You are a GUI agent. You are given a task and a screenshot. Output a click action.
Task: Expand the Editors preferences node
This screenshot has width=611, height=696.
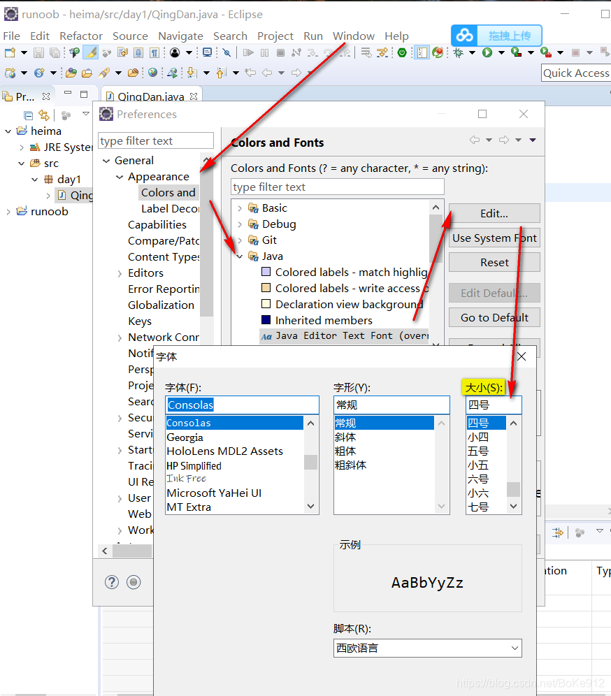coord(120,274)
